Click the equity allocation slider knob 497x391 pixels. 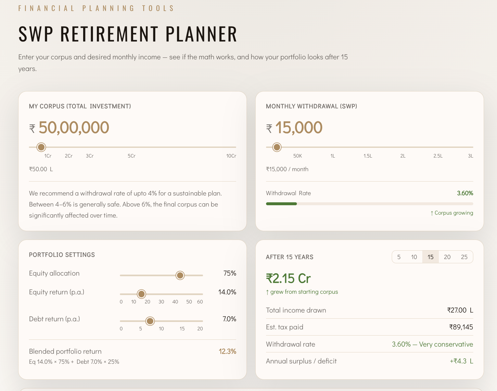pyautogui.click(x=180, y=275)
